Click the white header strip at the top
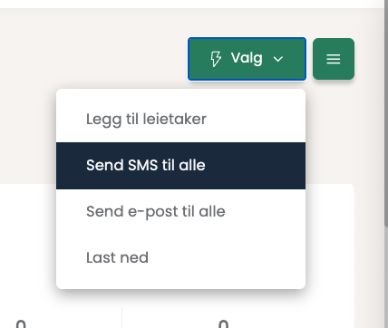The height and width of the screenshot is (328, 388). click(x=193, y=4)
